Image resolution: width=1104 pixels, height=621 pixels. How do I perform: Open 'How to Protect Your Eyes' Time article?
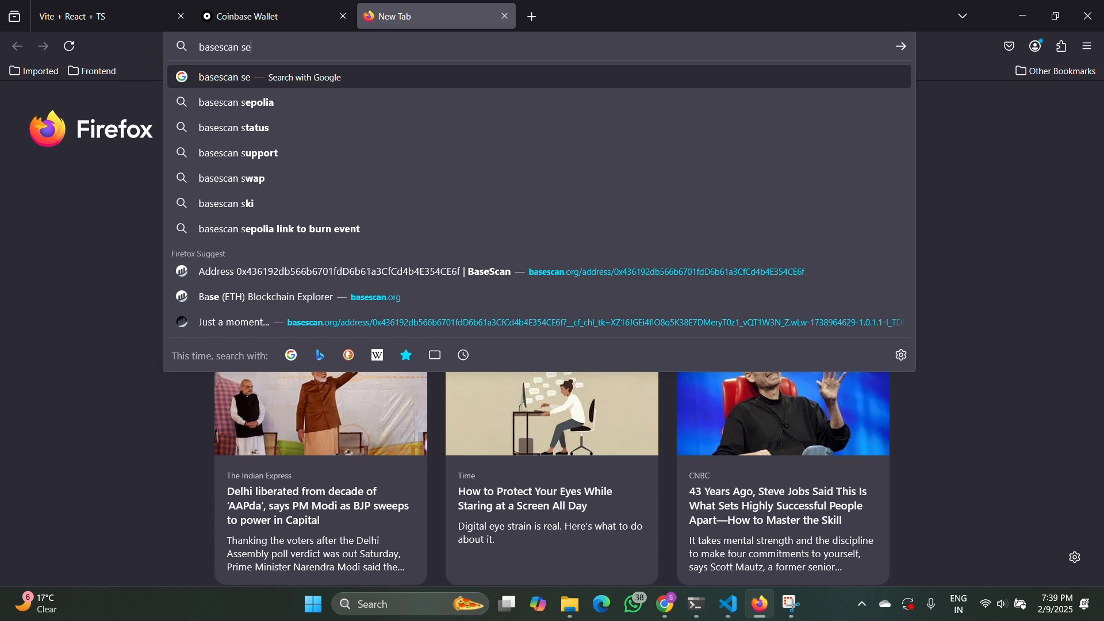pos(552,477)
